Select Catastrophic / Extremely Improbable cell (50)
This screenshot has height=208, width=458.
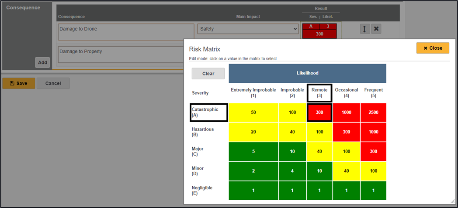pos(253,113)
